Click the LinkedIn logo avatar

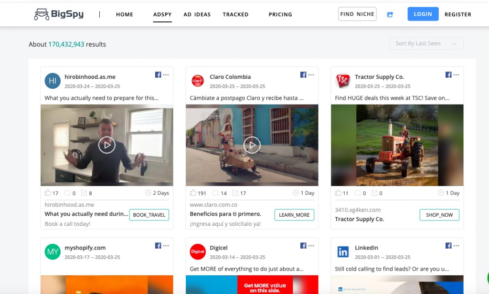tap(343, 252)
